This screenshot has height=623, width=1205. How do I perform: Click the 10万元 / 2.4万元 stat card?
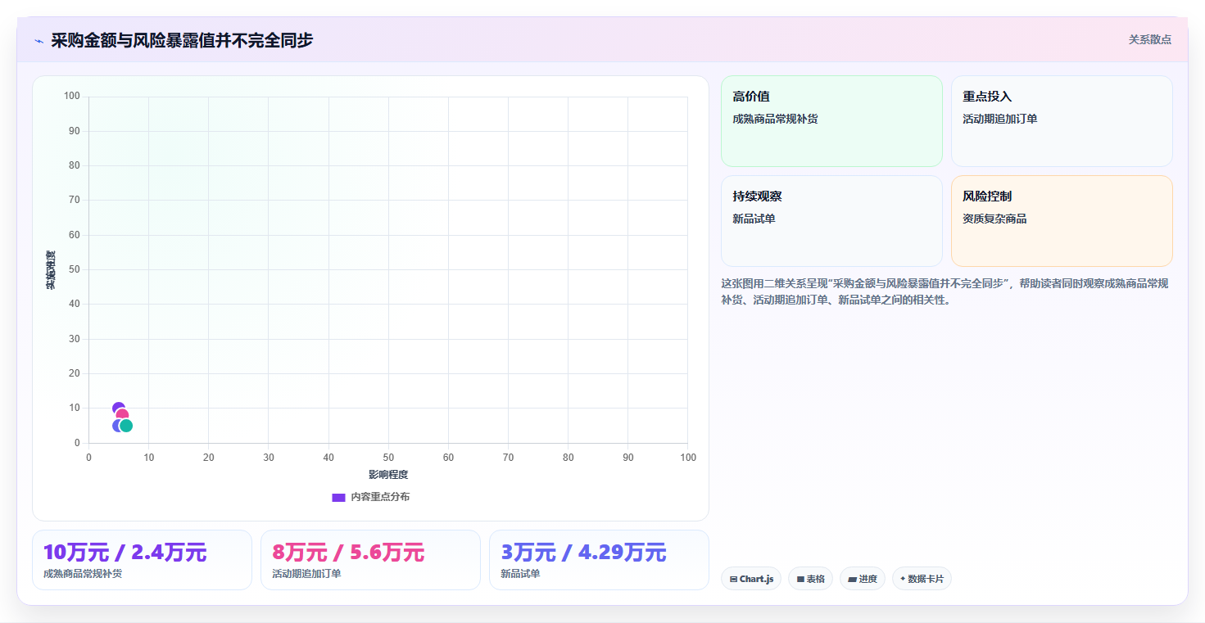point(142,560)
